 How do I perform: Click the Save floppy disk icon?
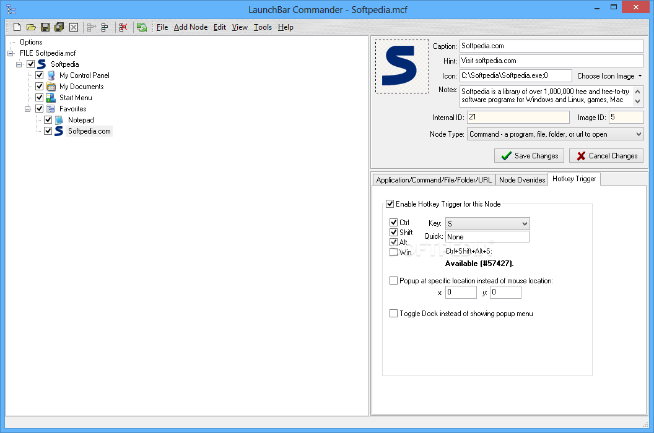[45, 27]
